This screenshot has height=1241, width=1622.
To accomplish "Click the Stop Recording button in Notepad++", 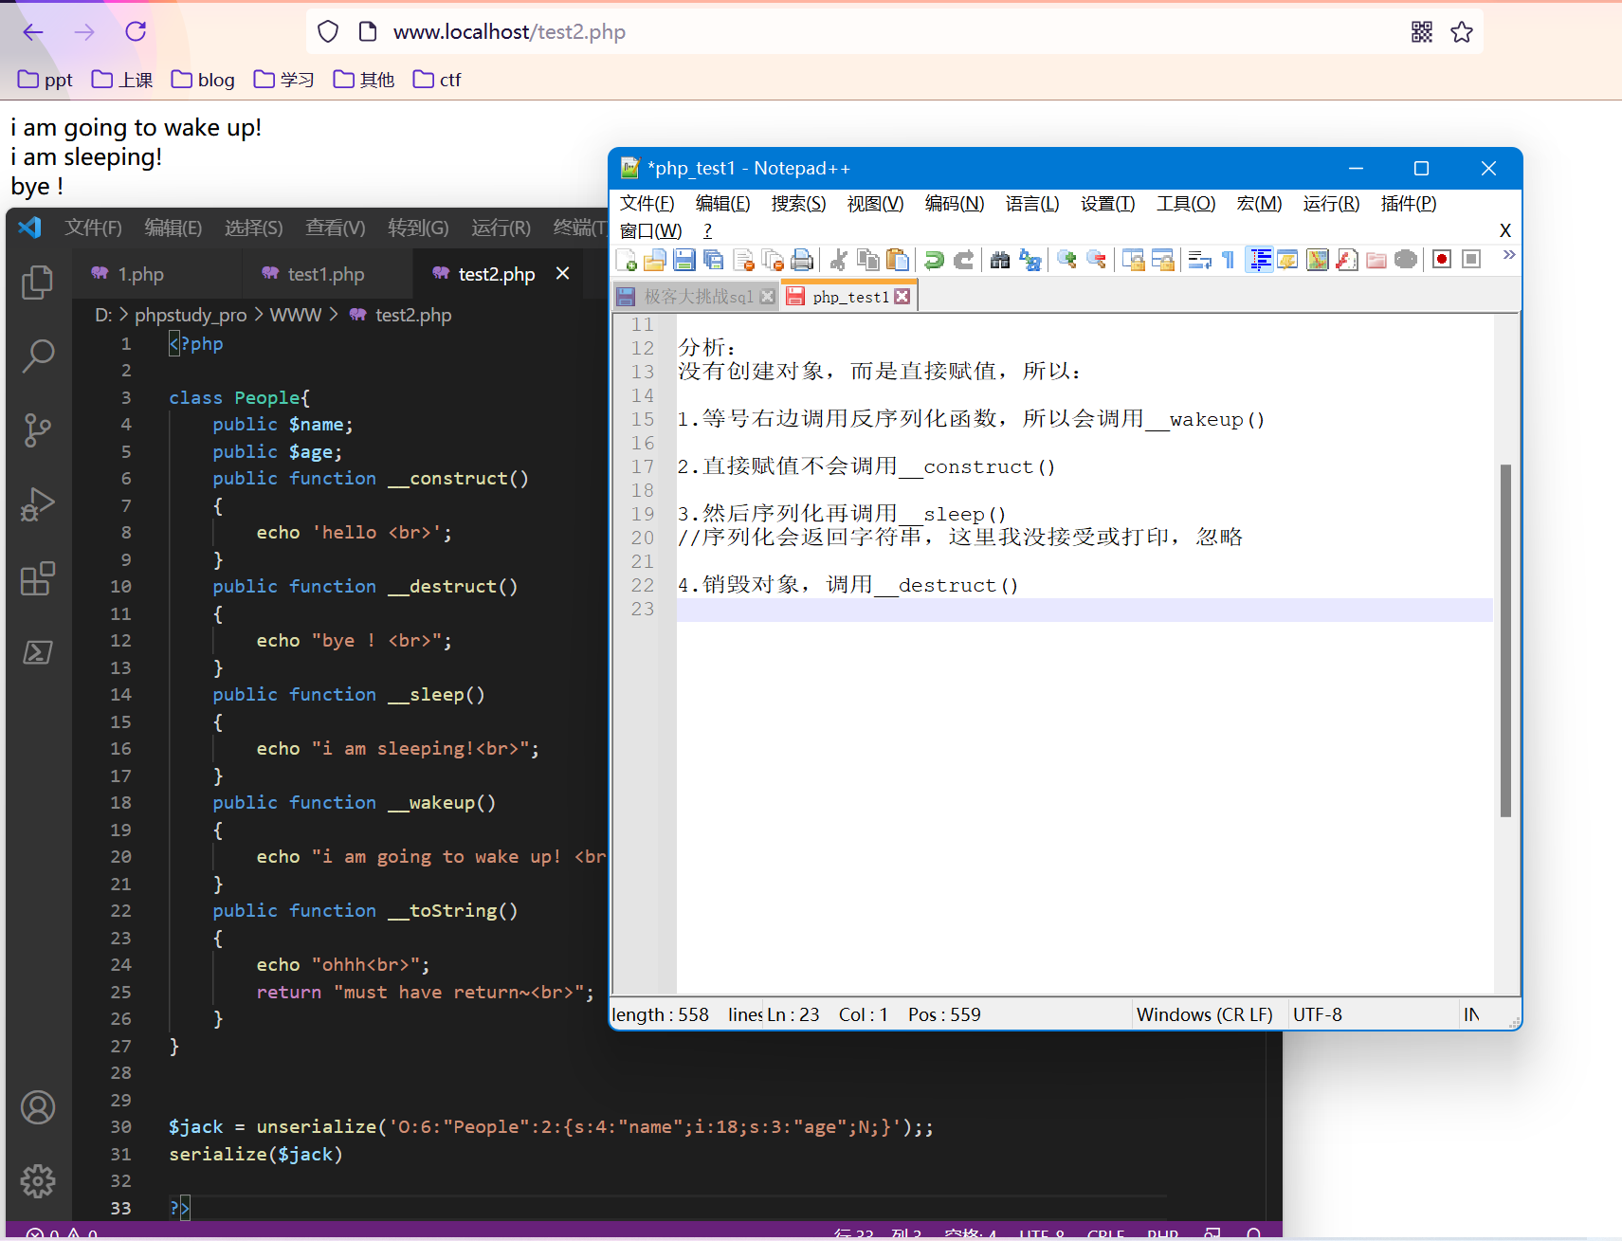I will [x=1471, y=260].
